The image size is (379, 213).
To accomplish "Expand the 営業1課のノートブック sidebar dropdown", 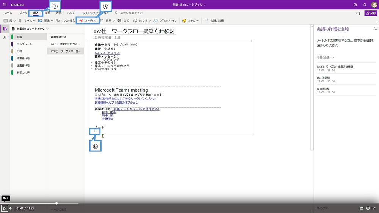I will point(47,29).
